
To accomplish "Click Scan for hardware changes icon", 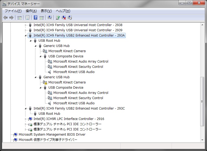I will click(50, 17).
